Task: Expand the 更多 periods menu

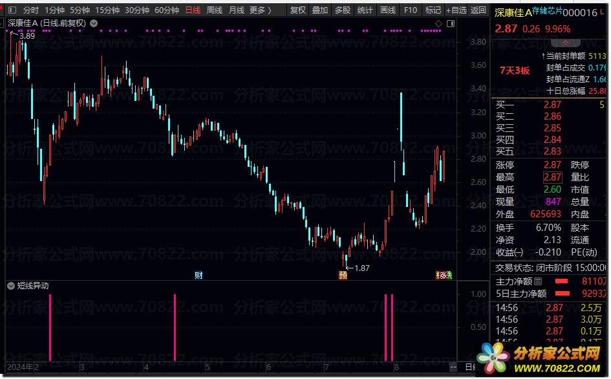Action: [261, 10]
